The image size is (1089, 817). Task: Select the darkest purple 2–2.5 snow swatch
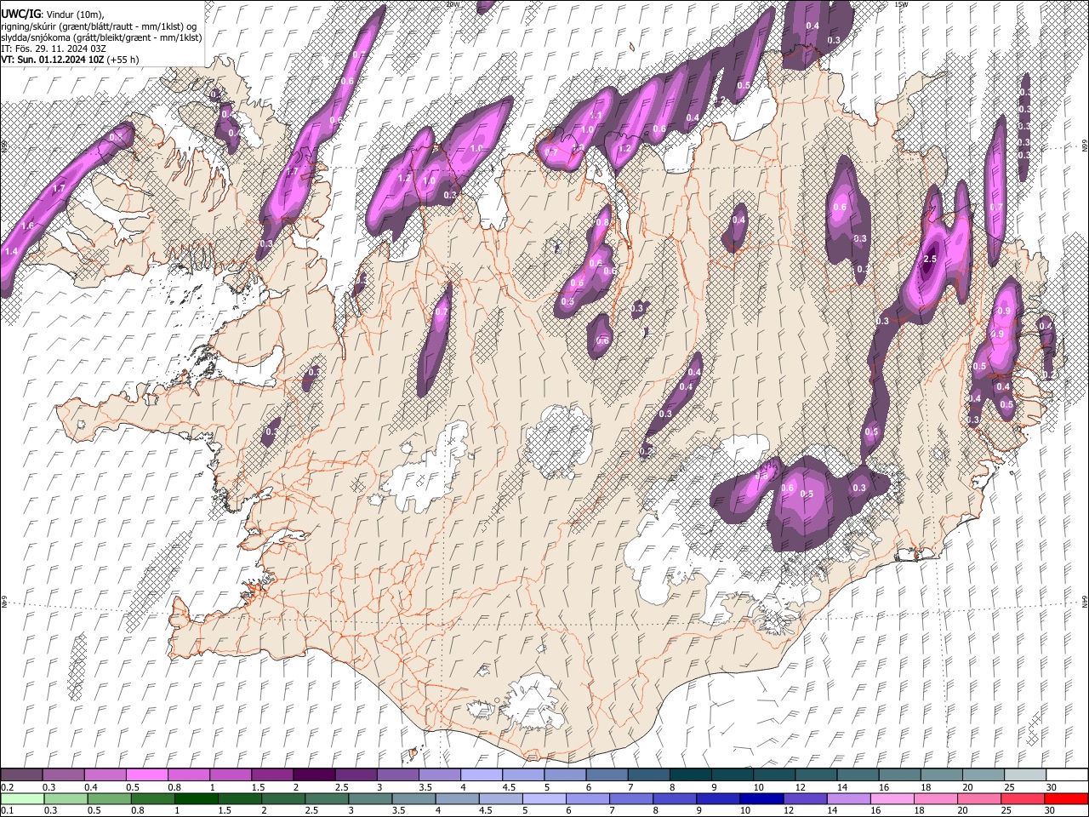point(314,775)
